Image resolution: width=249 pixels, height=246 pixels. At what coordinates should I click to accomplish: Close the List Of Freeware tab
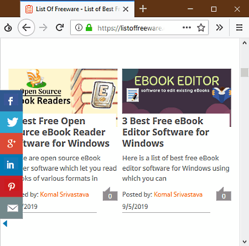(x=126, y=9)
